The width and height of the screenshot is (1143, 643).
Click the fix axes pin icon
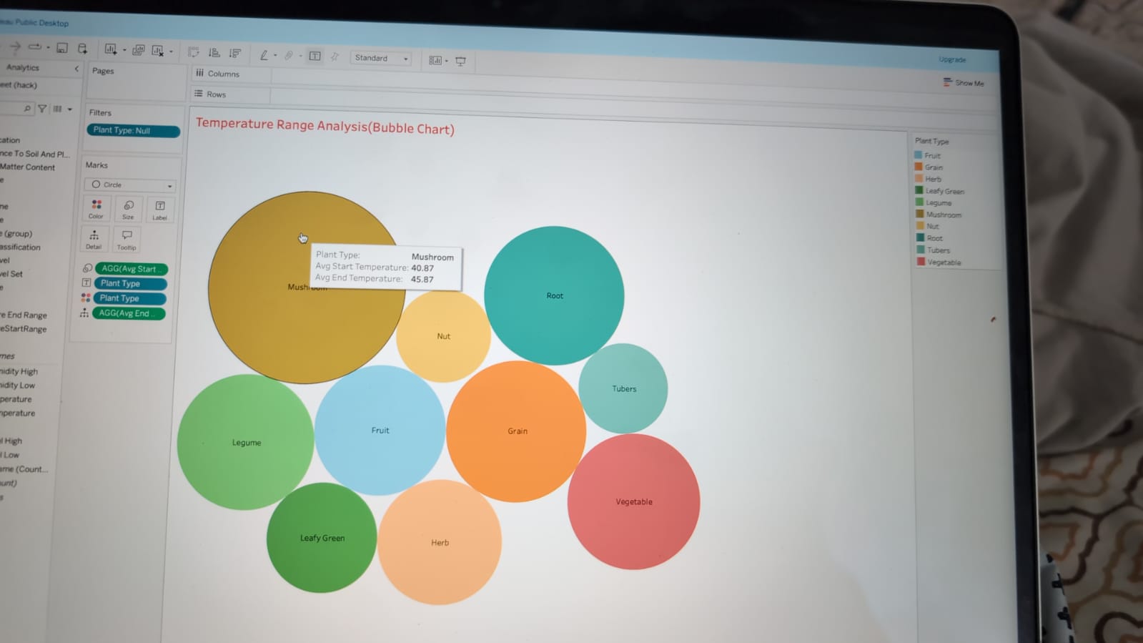pyautogui.click(x=335, y=57)
